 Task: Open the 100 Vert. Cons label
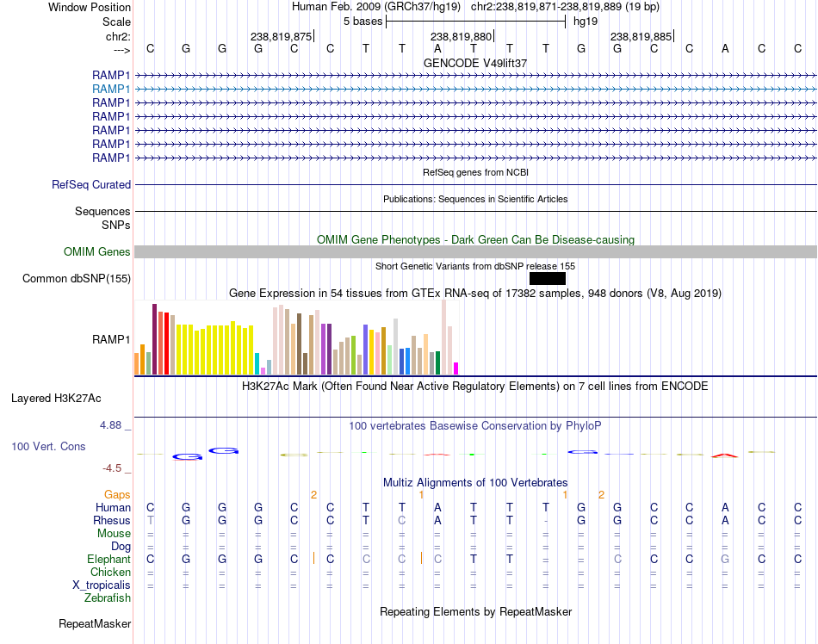48,446
